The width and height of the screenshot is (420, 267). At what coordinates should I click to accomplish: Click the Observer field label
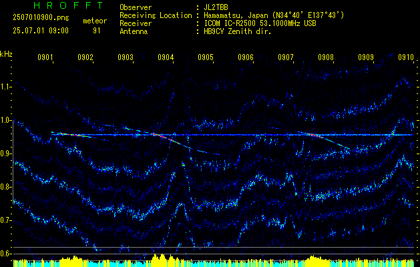[136, 7]
